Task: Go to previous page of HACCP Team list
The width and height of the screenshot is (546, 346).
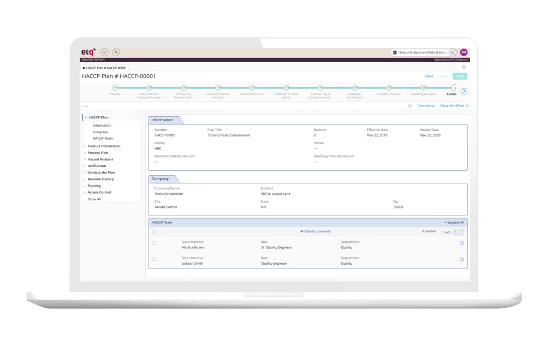Action: 456,232
